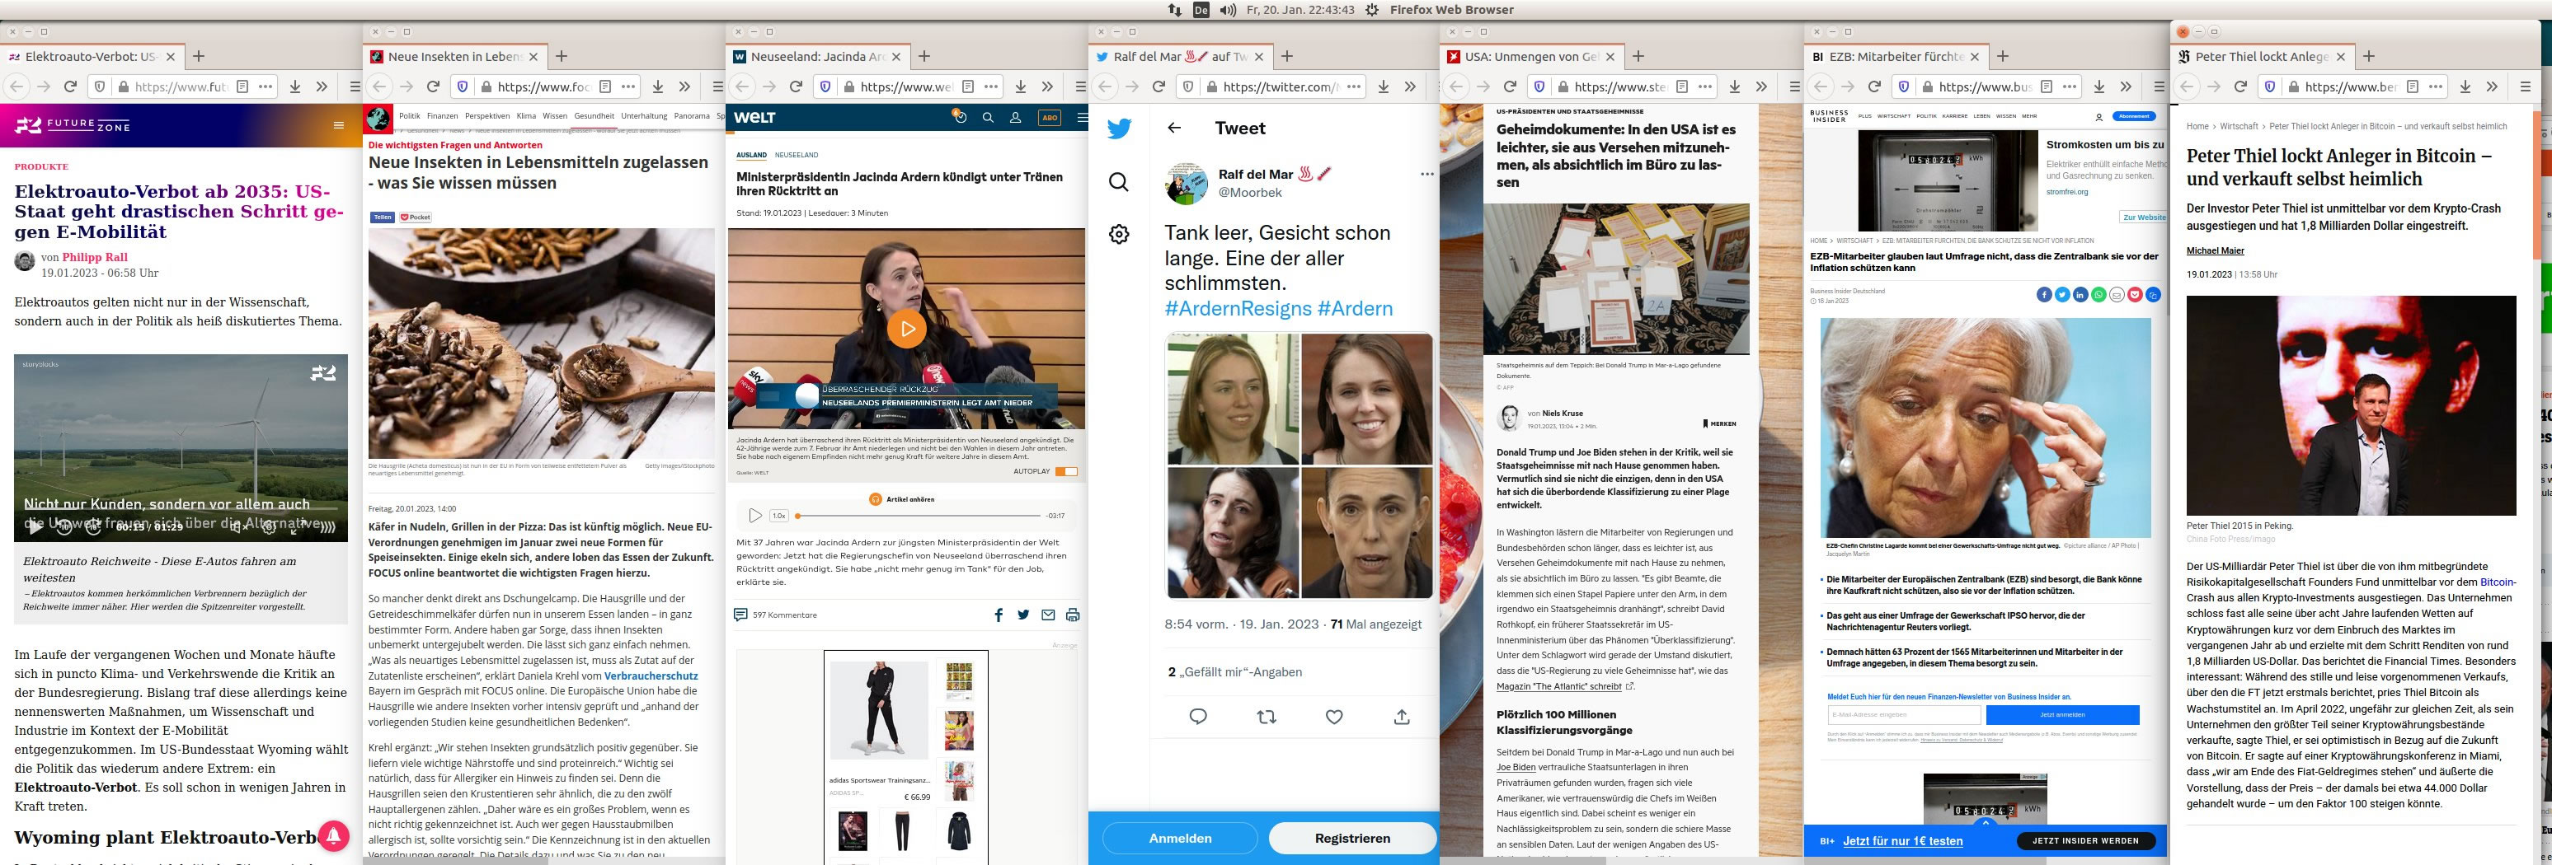Click the #ArdernResigns hashtag
2552x865 pixels.
pyautogui.click(x=1238, y=309)
